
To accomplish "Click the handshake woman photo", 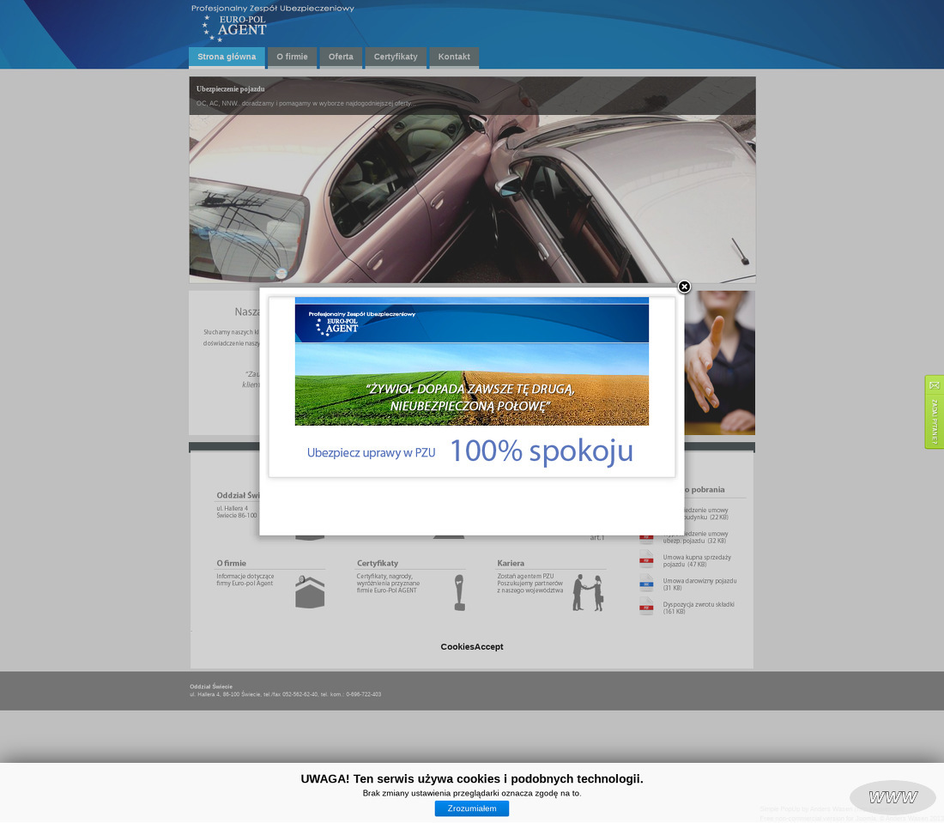I will pyautogui.click(x=719, y=363).
